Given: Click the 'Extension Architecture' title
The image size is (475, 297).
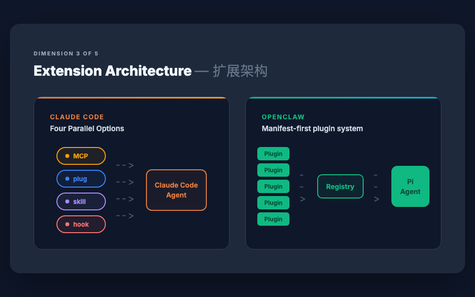Looking at the screenshot, I should click(x=113, y=71).
